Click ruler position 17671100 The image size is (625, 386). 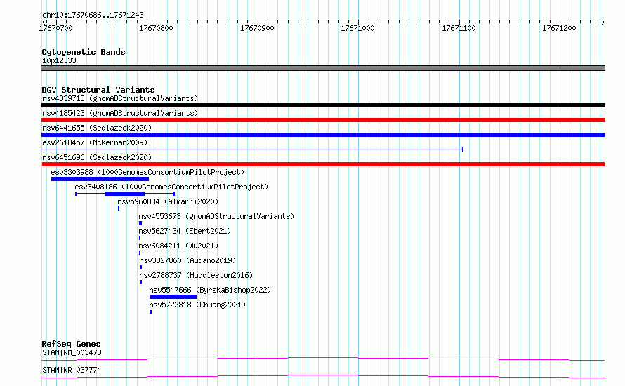pos(459,28)
